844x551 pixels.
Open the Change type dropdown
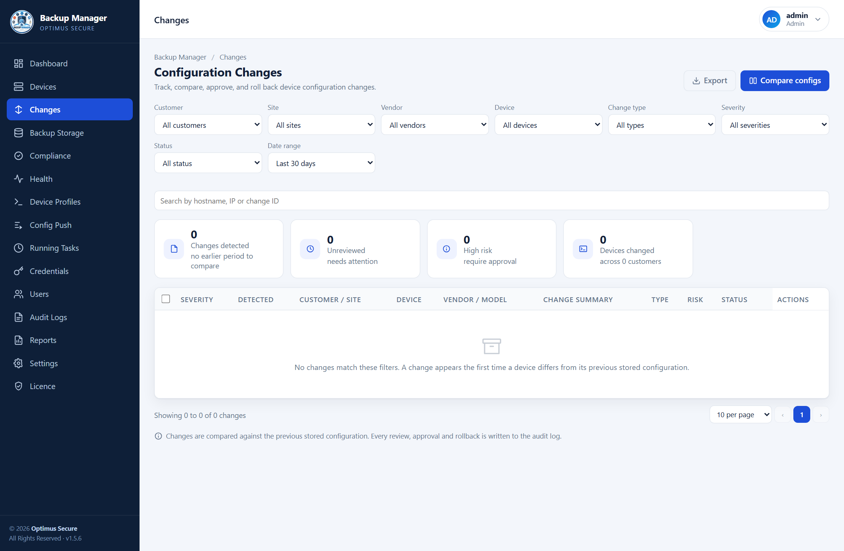[662, 125]
